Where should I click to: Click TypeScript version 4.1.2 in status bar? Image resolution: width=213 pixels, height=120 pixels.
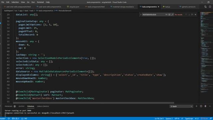(197, 119)
